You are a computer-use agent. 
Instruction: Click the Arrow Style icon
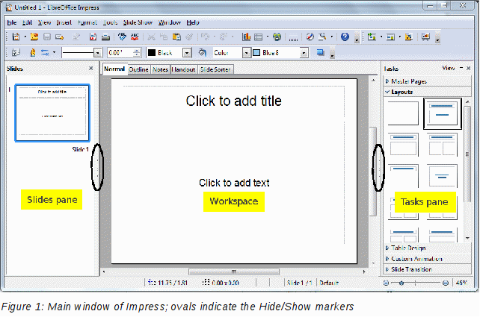(46, 52)
